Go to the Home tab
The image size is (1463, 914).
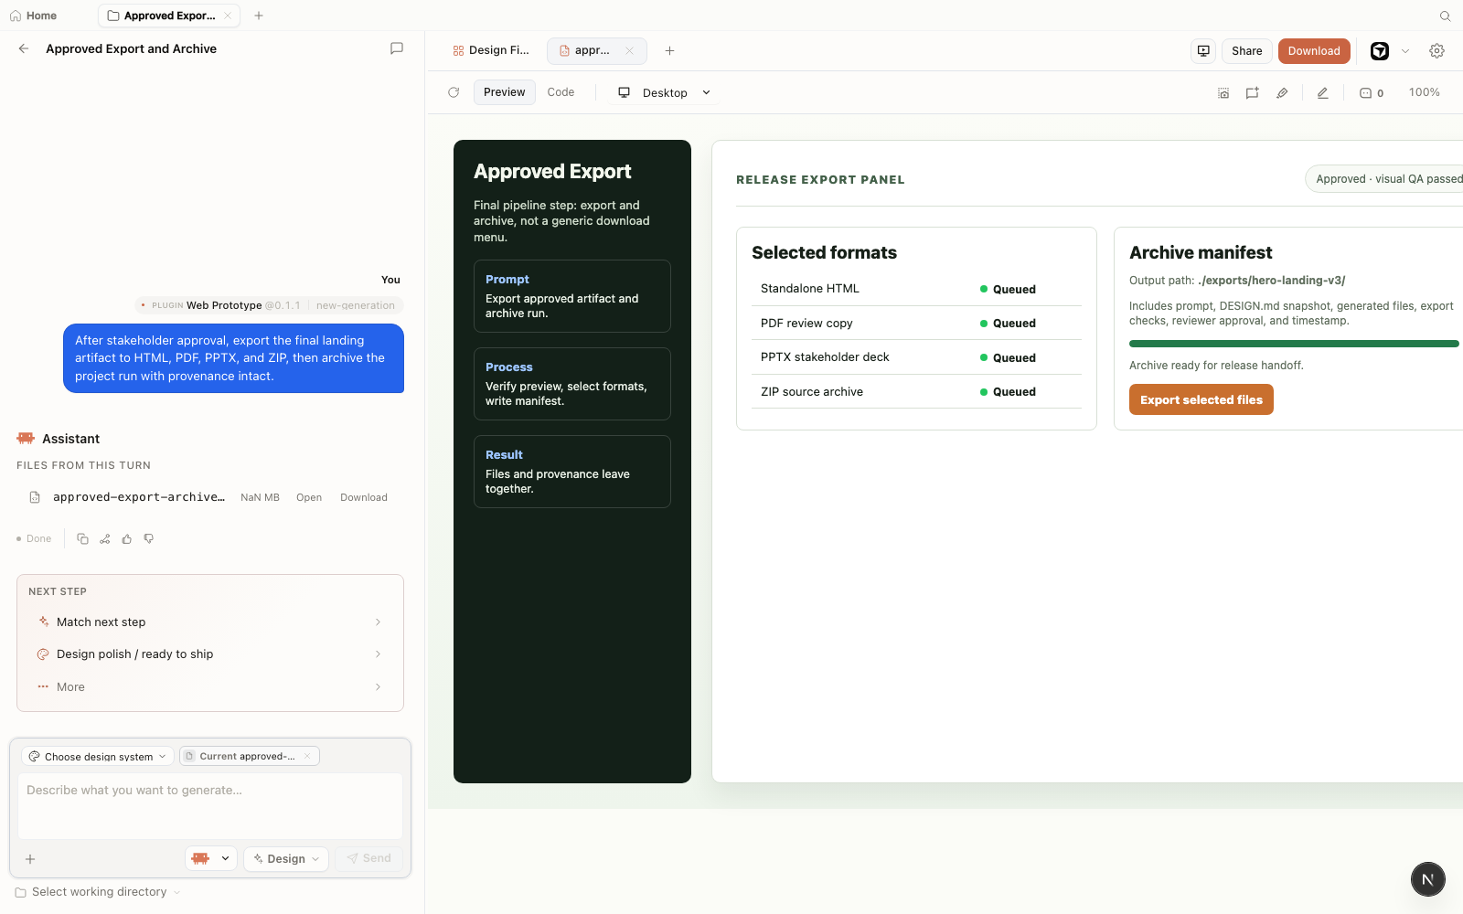[x=34, y=16]
